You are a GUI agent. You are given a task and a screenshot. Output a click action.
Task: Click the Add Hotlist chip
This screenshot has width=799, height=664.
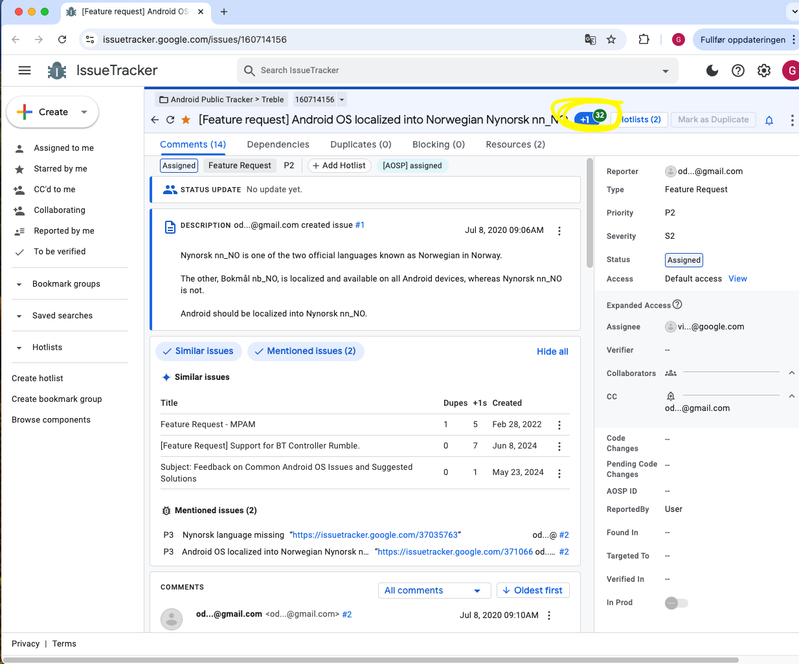pos(339,166)
